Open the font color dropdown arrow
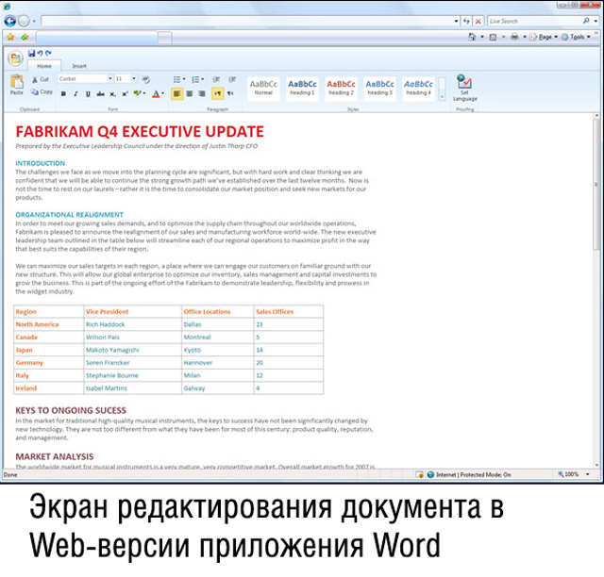604x577 pixels. 163,93
